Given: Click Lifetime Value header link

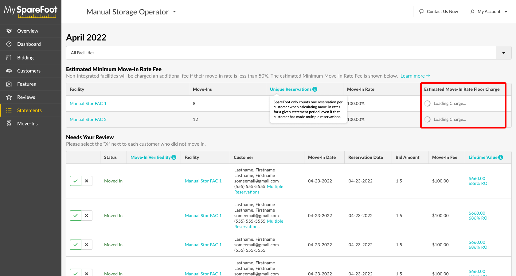Looking at the screenshot, I should (483, 157).
